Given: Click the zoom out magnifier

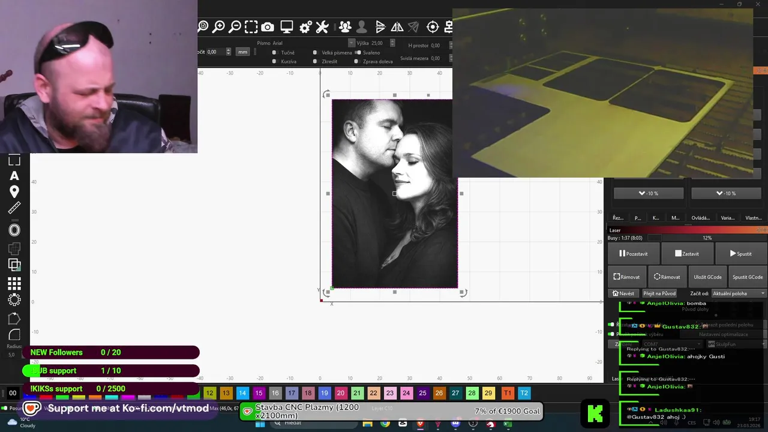Looking at the screenshot, I should (x=235, y=26).
